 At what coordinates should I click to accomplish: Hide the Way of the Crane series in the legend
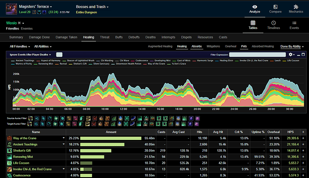154,64
